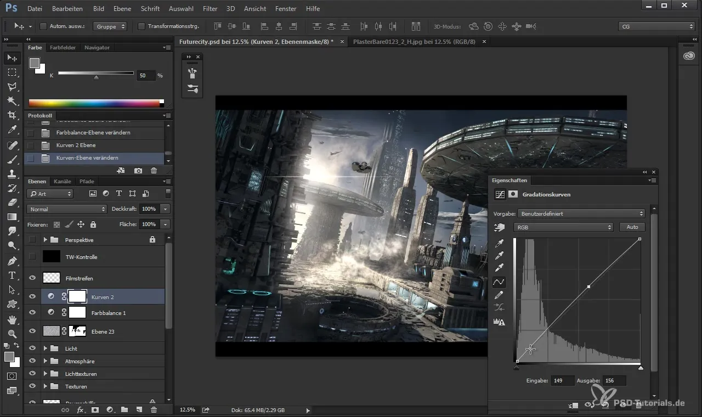Select the Crop tool
The width and height of the screenshot is (702, 417).
coord(12,115)
